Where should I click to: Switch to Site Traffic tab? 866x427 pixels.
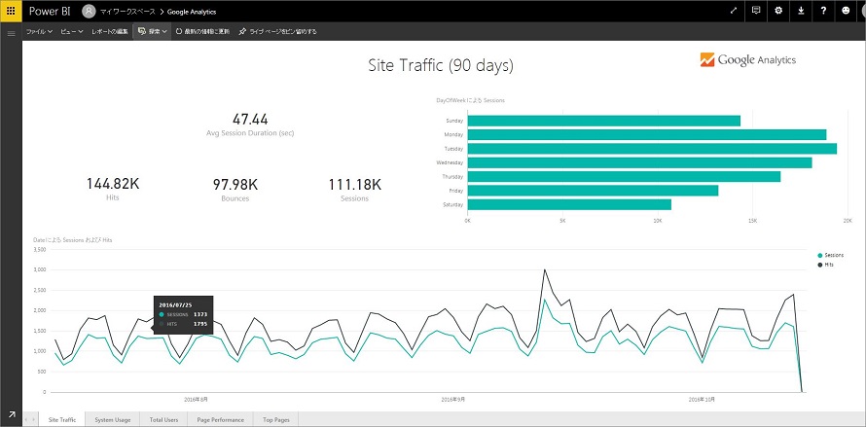tap(62, 420)
